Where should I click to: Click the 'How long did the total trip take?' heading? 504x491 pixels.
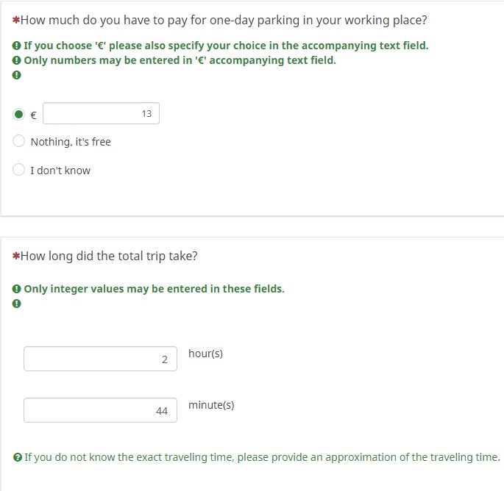click(109, 256)
